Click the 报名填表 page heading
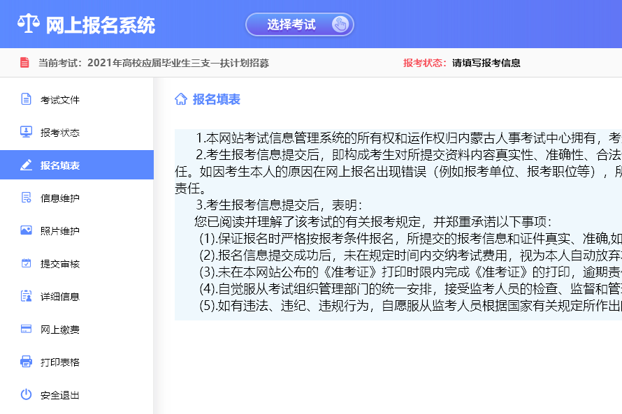Image resolution: width=622 pixels, height=414 pixels. coord(217,99)
